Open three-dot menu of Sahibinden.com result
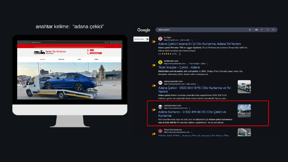 (x=207, y=64)
